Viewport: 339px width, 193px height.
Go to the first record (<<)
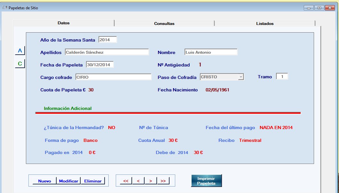tap(126, 181)
